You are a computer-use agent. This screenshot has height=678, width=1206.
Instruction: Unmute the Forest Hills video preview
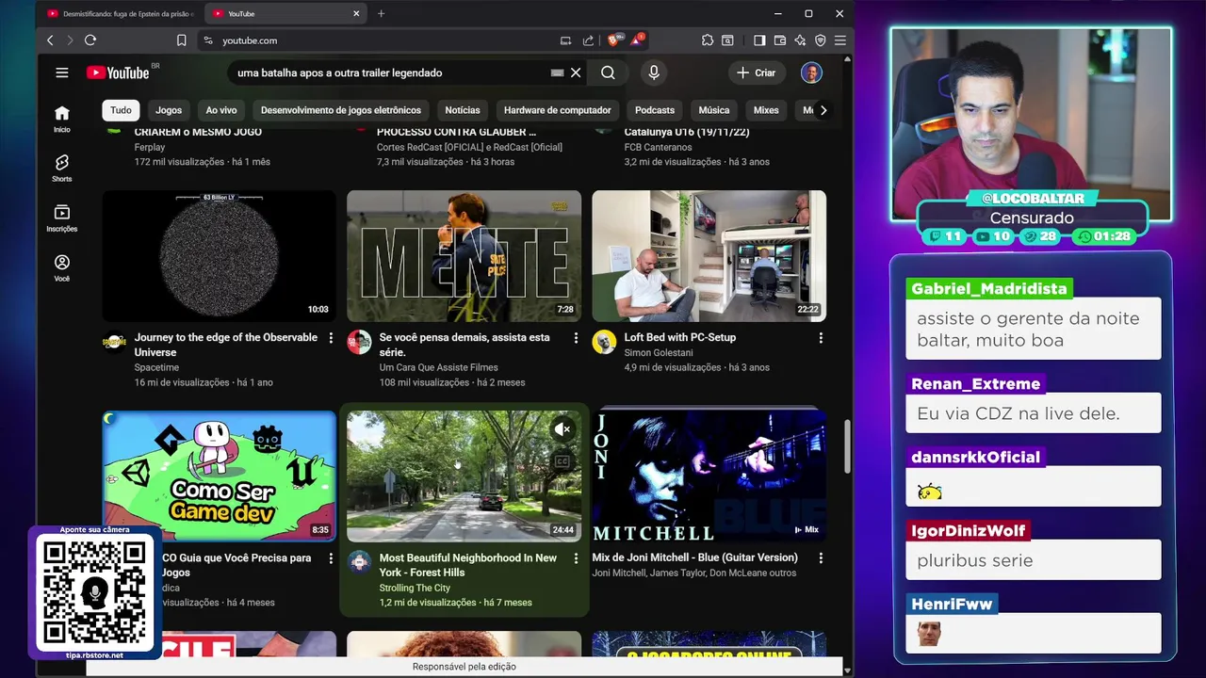[562, 429]
